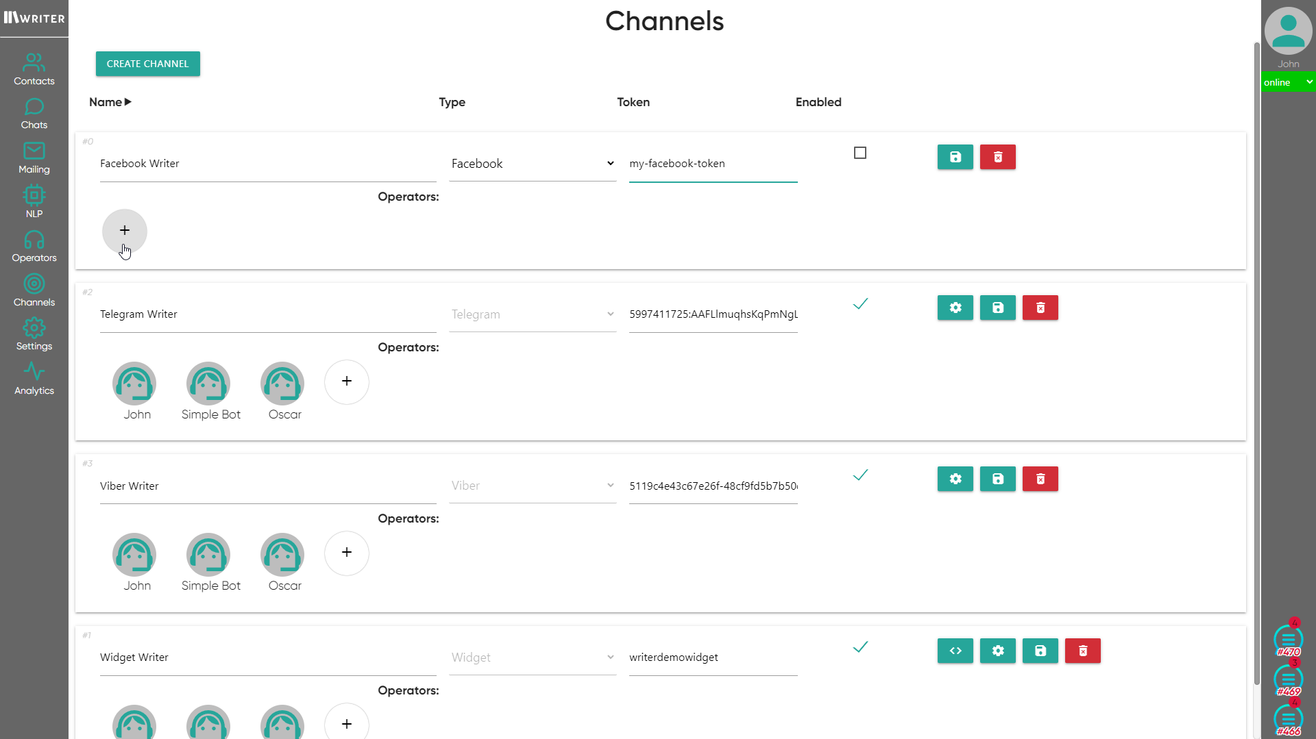This screenshot has width=1316, height=739.
Task: Select Oscar operator in Telegram Writer
Action: click(282, 384)
